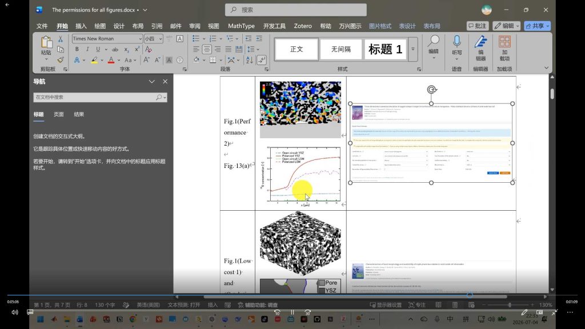Toggle Underline formatting
The image size is (585, 329).
point(98,49)
